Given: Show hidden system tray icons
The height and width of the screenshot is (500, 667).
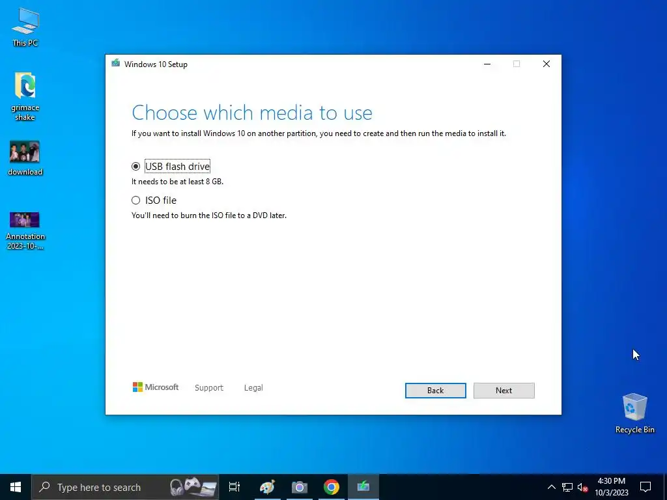Looking at the screenshot, I should [x=551, y=487].
